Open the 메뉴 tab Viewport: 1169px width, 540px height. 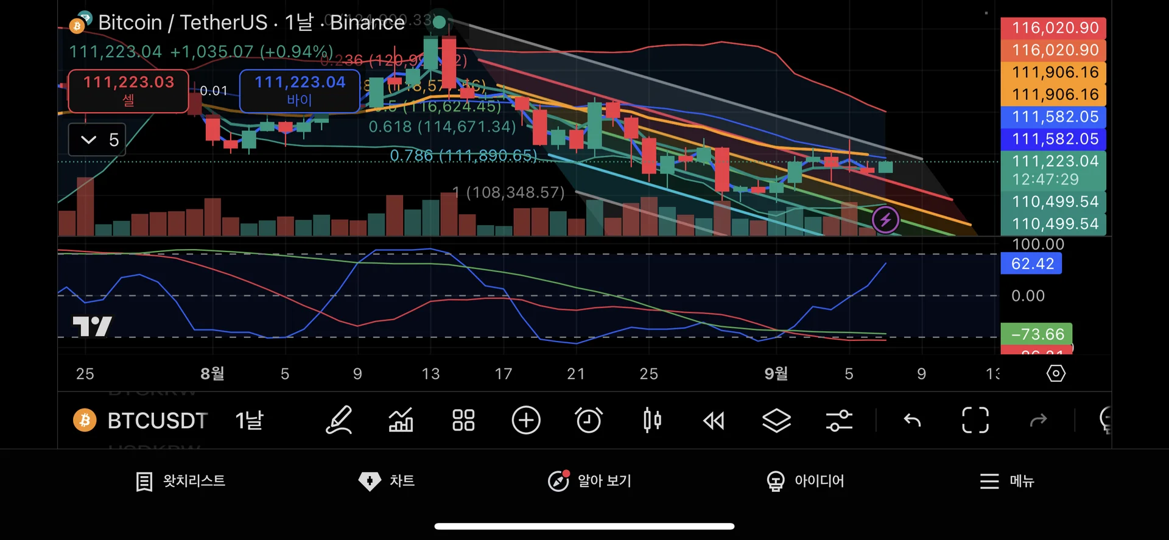coord(1007,481)
